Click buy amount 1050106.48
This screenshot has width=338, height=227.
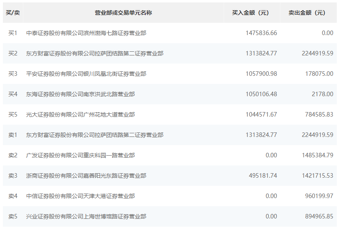point(261,94)
